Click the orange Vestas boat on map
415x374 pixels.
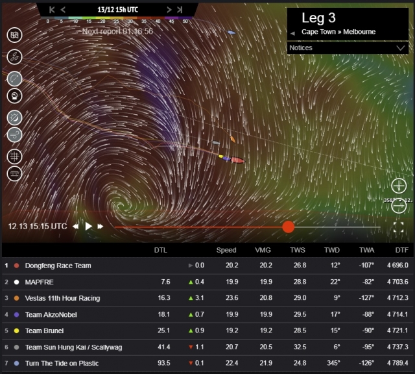(233, 139)
